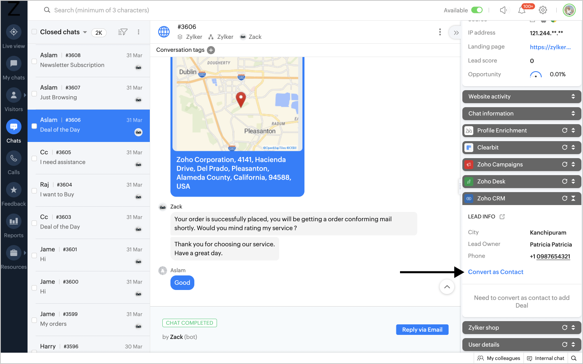Open Internal chat in the bottom bar
Image resolution: width=583 pixels, height=364 pixels.
click(545, 358)
